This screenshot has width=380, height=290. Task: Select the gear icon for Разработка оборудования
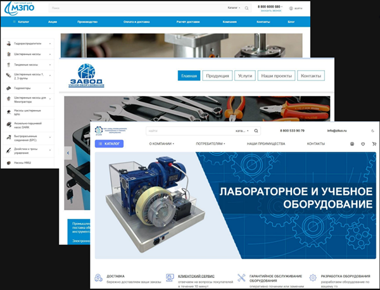313,277
